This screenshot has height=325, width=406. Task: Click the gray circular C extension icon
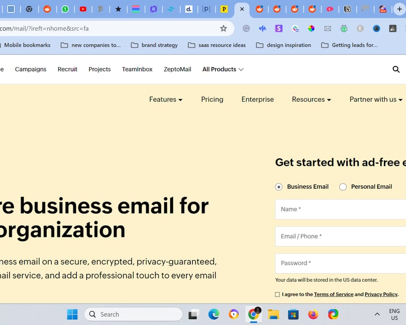[246, 28]
